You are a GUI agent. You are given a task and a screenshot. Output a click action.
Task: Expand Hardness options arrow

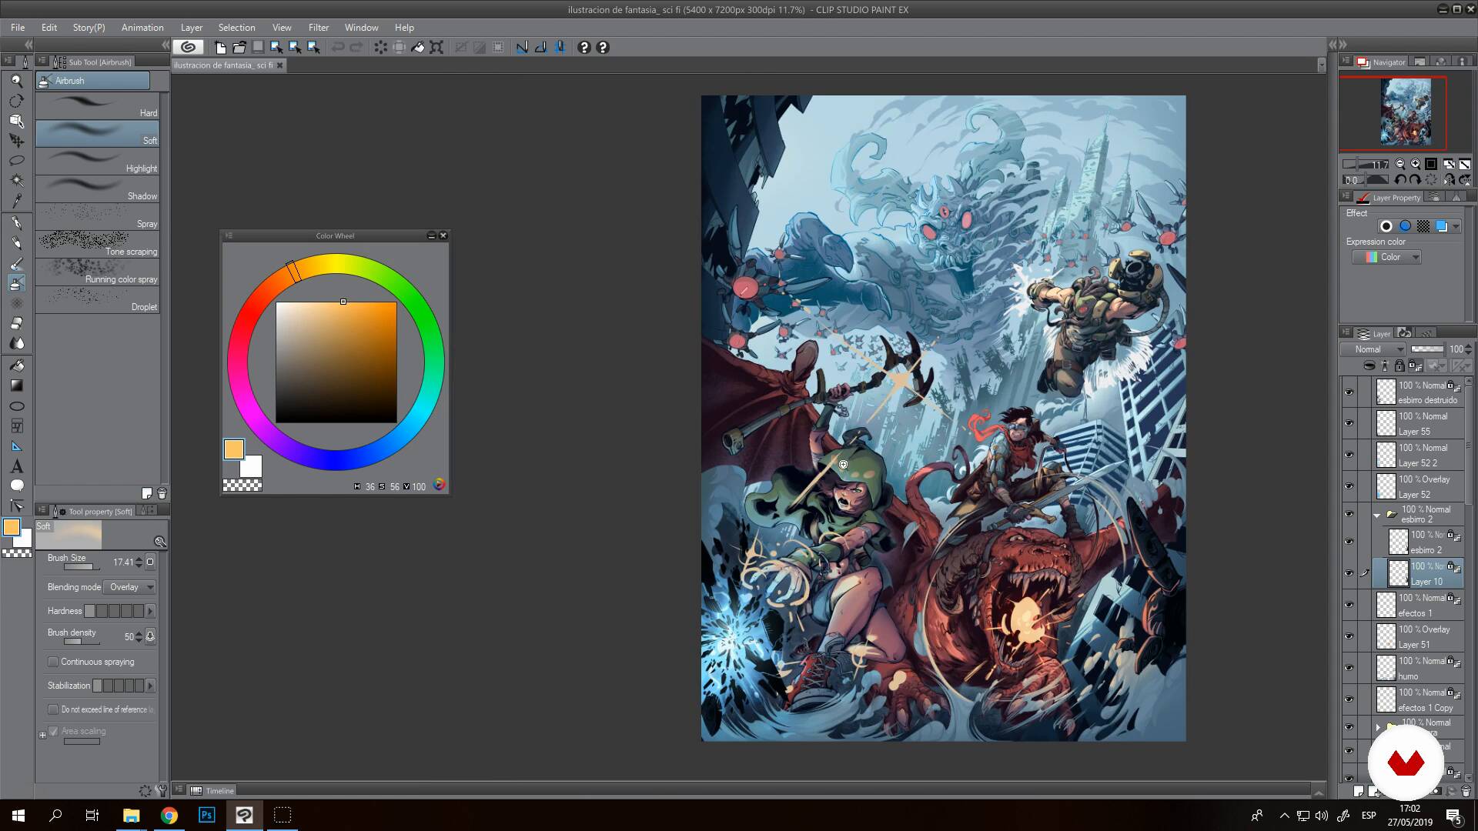coord(151,611)
